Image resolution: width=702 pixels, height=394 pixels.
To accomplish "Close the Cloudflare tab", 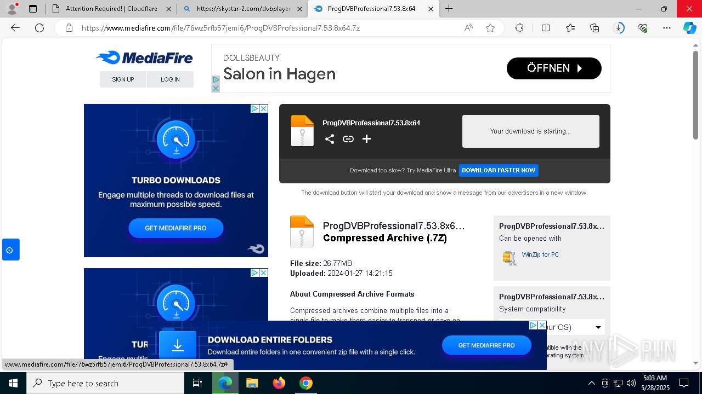I will pyautogui.click(x=168, y=9).
